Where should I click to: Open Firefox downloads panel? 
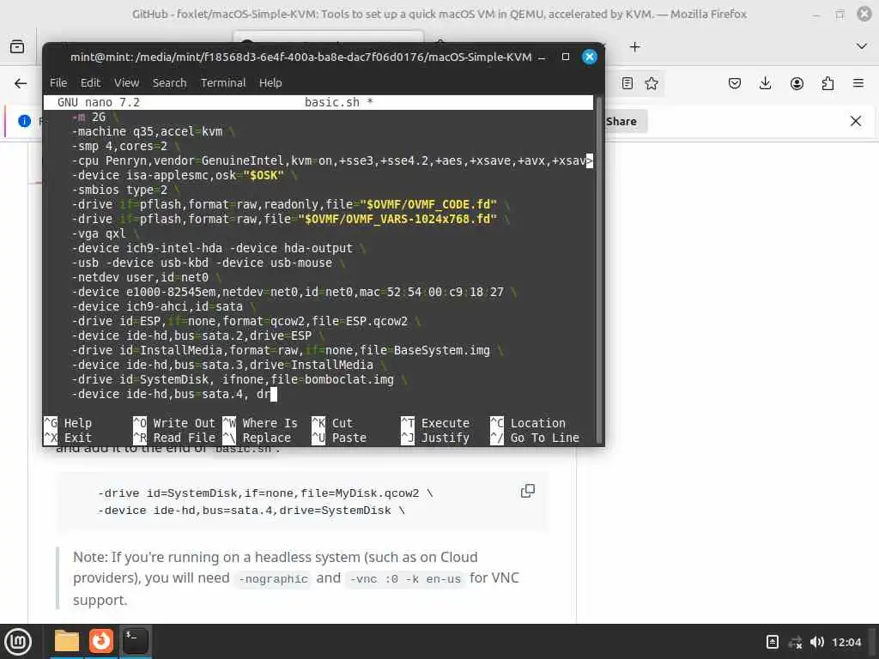coord(765,83)
